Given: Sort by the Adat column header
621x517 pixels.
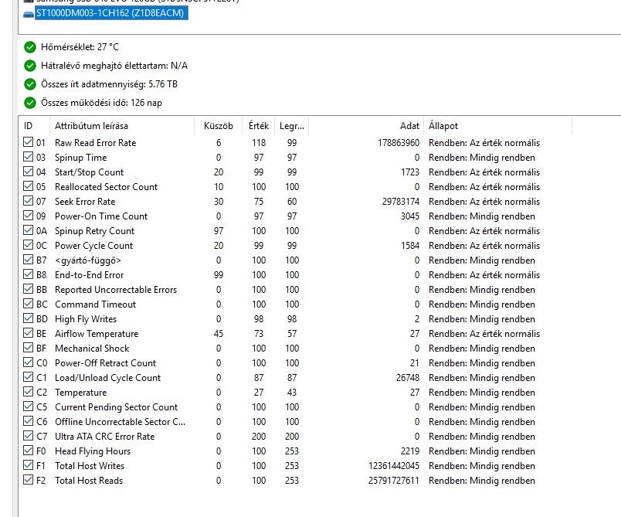Looking at the screenshot, I should click(x=366, y=126).
